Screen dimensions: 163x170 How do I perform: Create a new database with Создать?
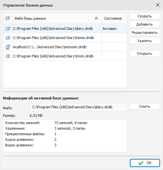pos(145,16)
